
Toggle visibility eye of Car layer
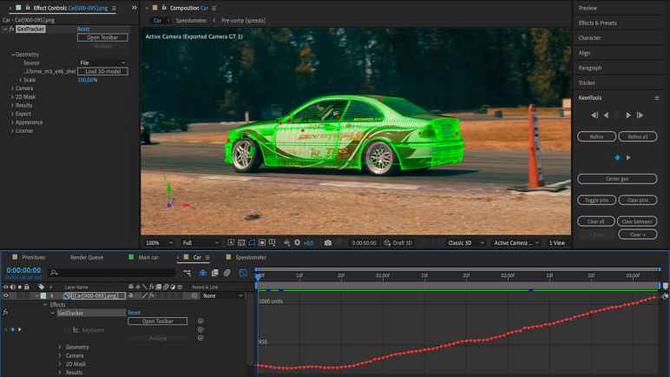point(5,296)
